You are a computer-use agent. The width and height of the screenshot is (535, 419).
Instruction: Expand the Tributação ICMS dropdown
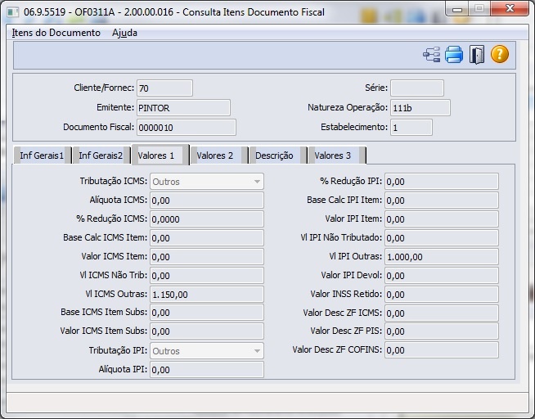coord(257,182)
